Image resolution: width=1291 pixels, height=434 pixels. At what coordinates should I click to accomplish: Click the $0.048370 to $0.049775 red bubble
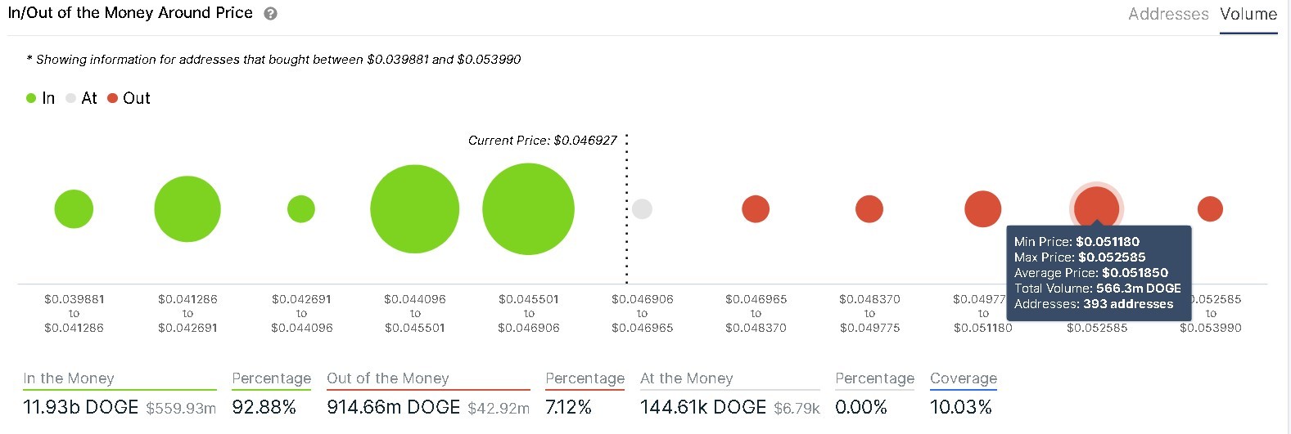pos(869,209)
